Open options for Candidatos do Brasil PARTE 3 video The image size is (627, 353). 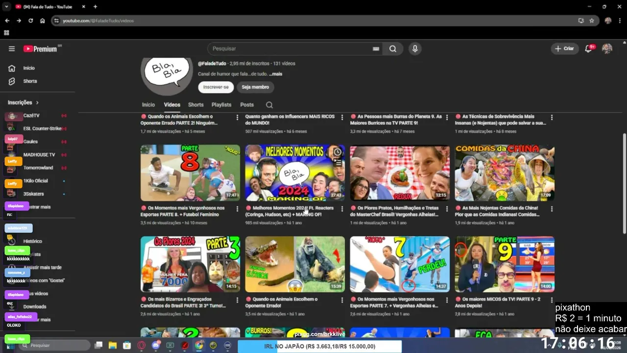point(237,300)
